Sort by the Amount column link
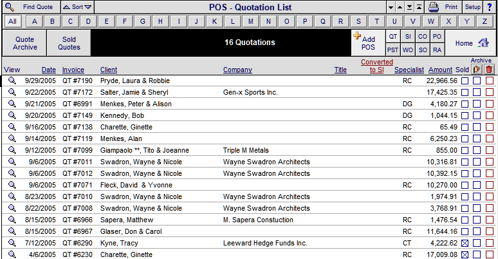The height and width of the screenshot is (259, 498). [440, 70]
